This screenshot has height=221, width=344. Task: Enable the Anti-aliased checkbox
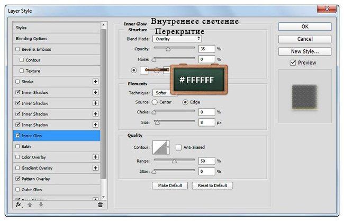point(178,147)
